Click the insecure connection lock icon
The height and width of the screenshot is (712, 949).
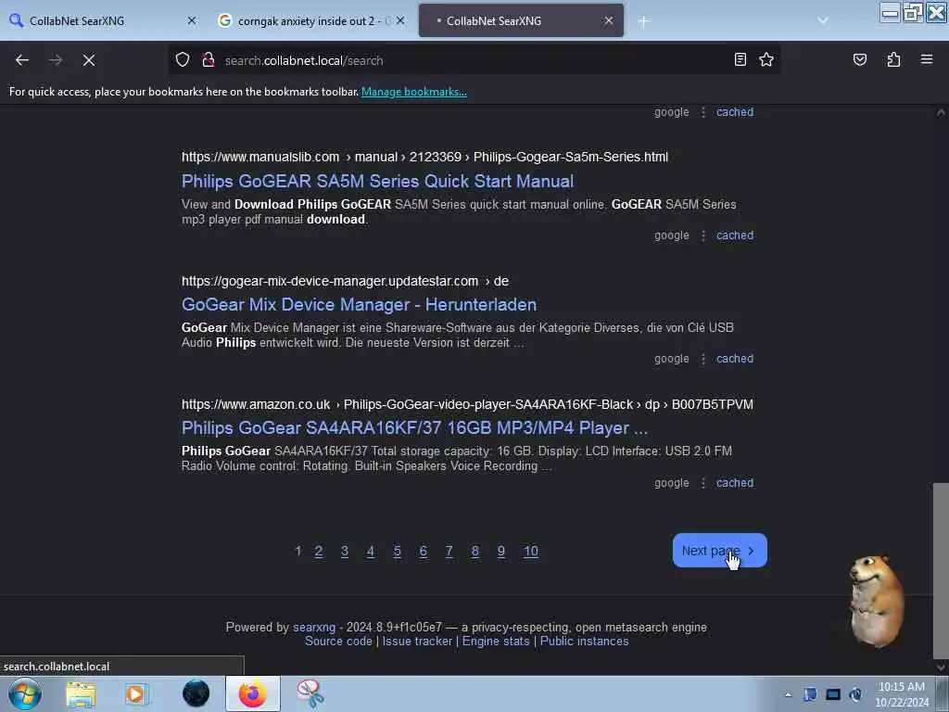coord(209,60)
